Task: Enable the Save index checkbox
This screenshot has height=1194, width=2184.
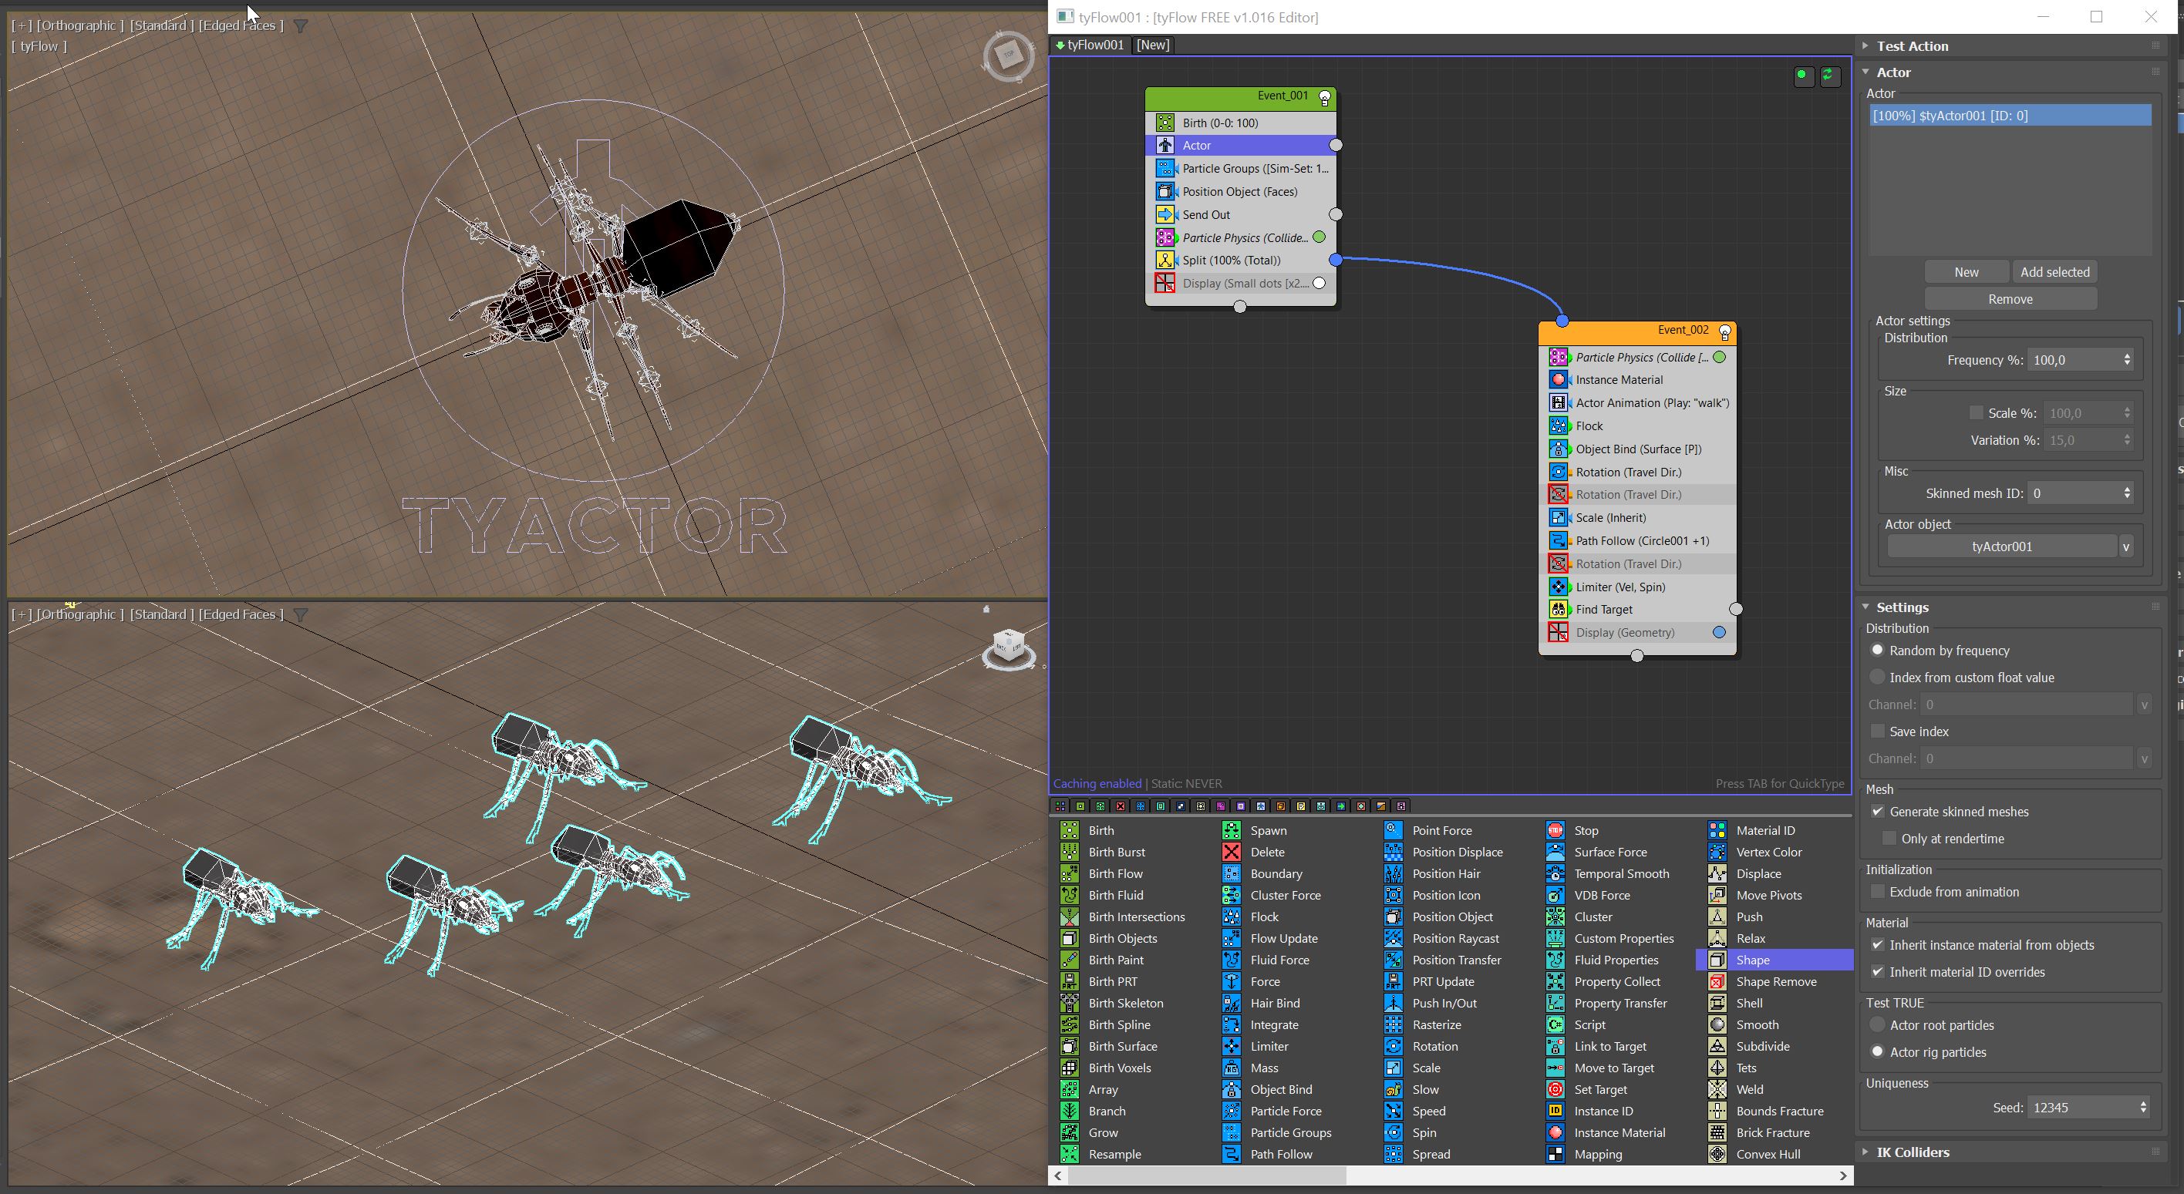Action: pyautogui.click(x=1878, y=732)
